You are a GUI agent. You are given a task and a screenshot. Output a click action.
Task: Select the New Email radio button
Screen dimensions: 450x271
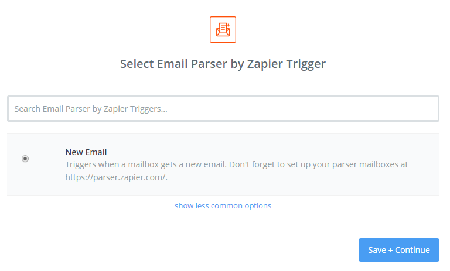click(x=25, y=159)
